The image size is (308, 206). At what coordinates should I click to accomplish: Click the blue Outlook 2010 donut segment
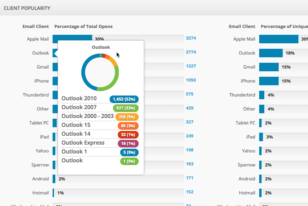[x=83, y=71]
